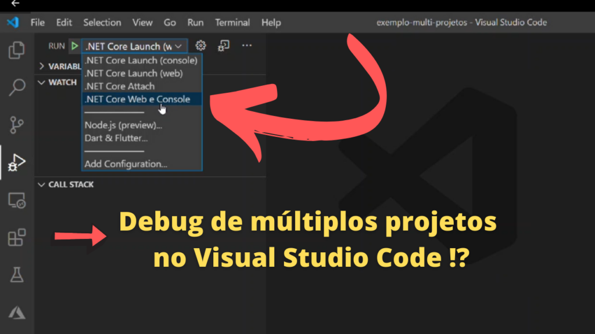
Task: Open the debug panel More Actions ellipsis
Action: 246,45
